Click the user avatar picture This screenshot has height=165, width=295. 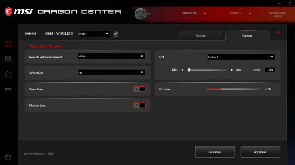coord(141,14)
